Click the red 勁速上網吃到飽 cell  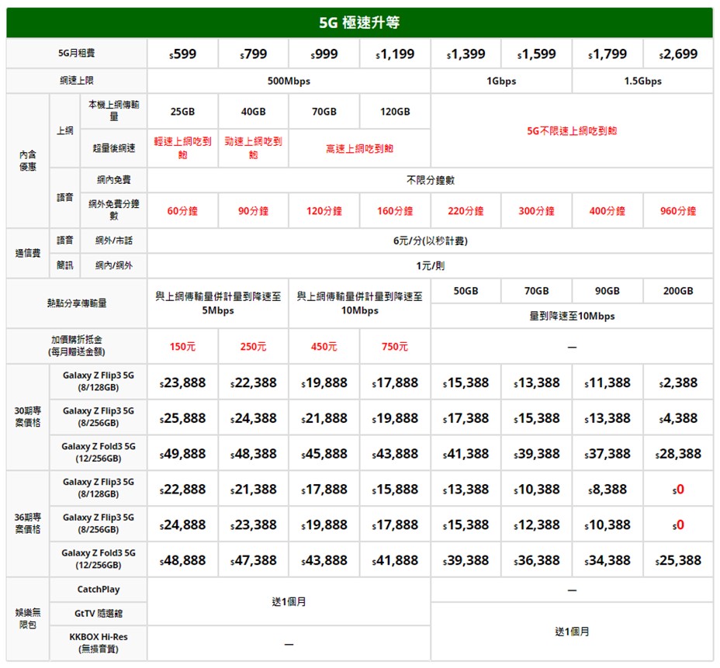pos(254,148)
